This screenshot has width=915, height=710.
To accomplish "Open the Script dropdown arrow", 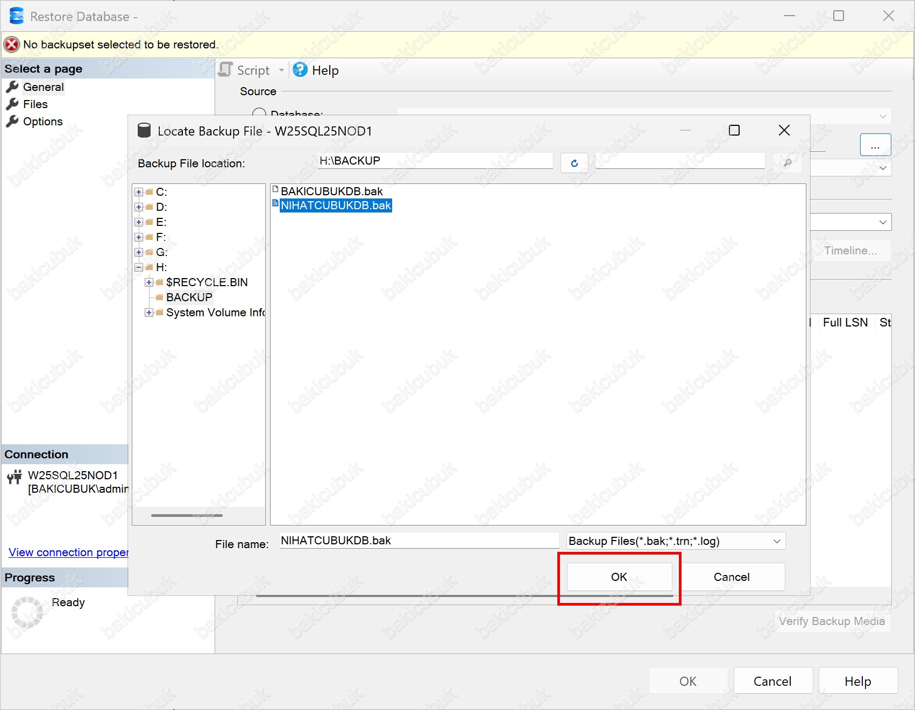I will [281, 70].
